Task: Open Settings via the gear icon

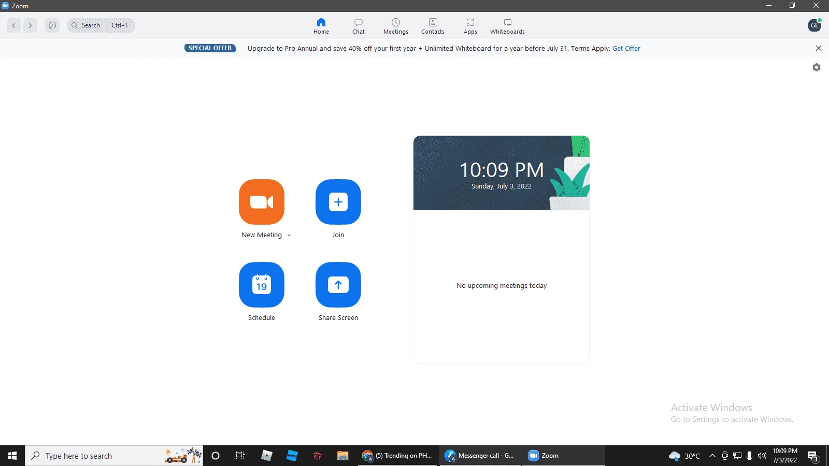Action: 817,67
